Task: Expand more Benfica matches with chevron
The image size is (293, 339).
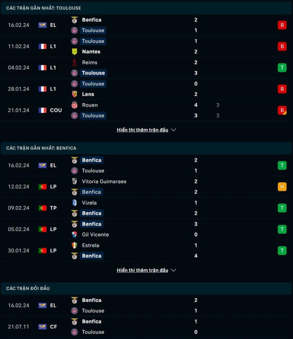Action: (174, 270)
